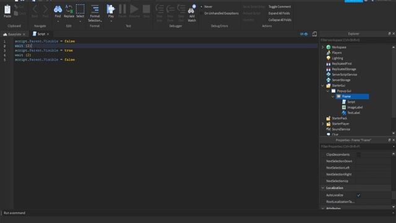The height and width of the screenshot is (223, 396).
Task: Click the Filter Properties search field
Action: coord(356,147)
